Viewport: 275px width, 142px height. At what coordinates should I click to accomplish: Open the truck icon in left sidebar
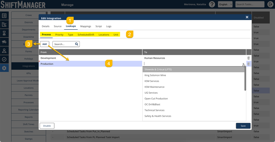click(x=4, y=42)
